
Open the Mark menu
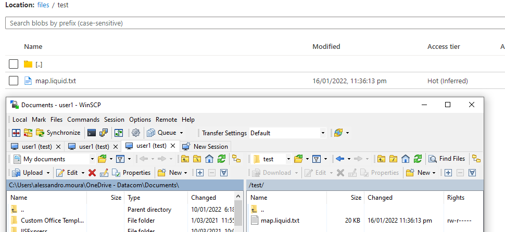[x=39, y=119]
